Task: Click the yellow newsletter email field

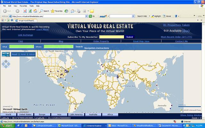Action: (x=111, y=37)
